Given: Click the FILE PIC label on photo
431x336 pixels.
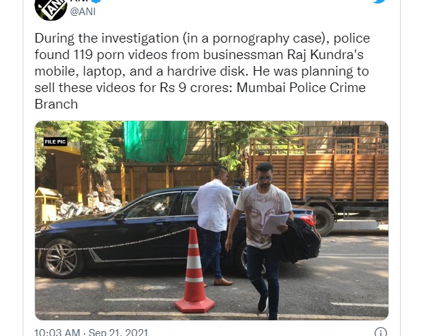Looking at the screenshot, I should (55, 142).
